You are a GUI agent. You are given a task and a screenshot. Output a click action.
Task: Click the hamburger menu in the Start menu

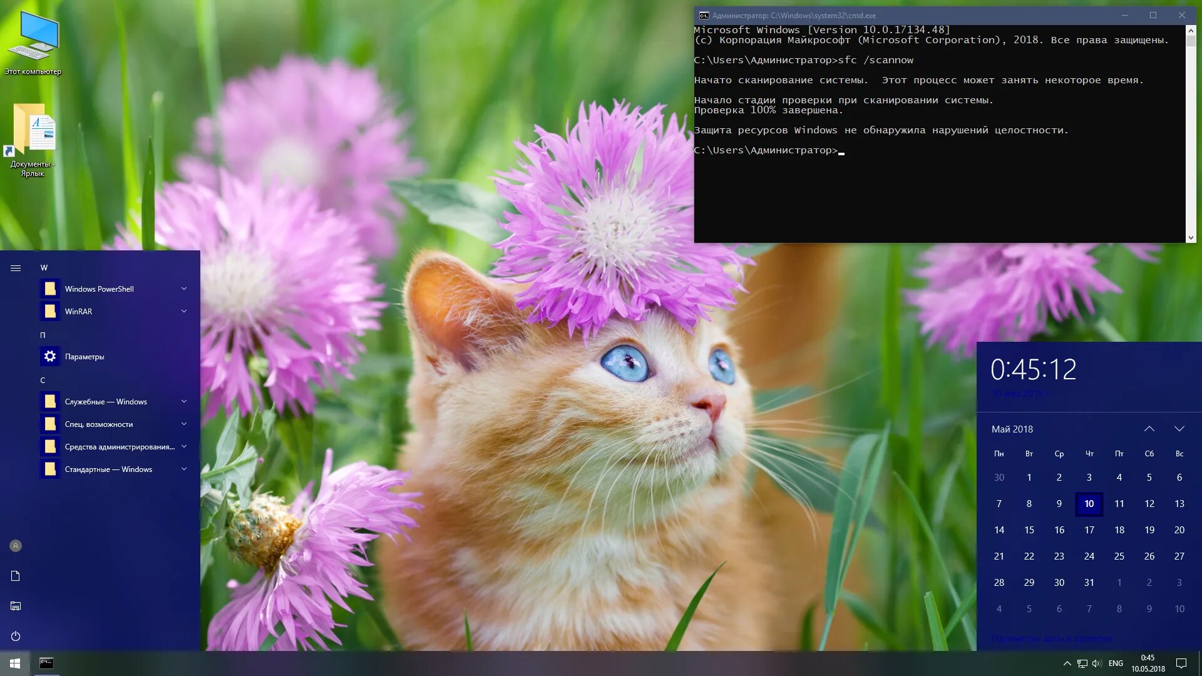point(15,267)
